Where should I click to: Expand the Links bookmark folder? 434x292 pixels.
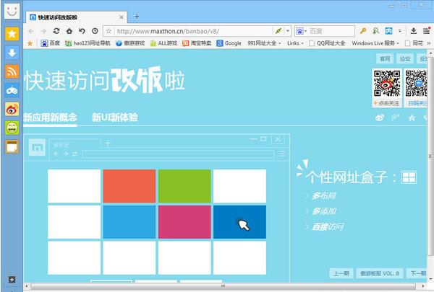point(295,43)
